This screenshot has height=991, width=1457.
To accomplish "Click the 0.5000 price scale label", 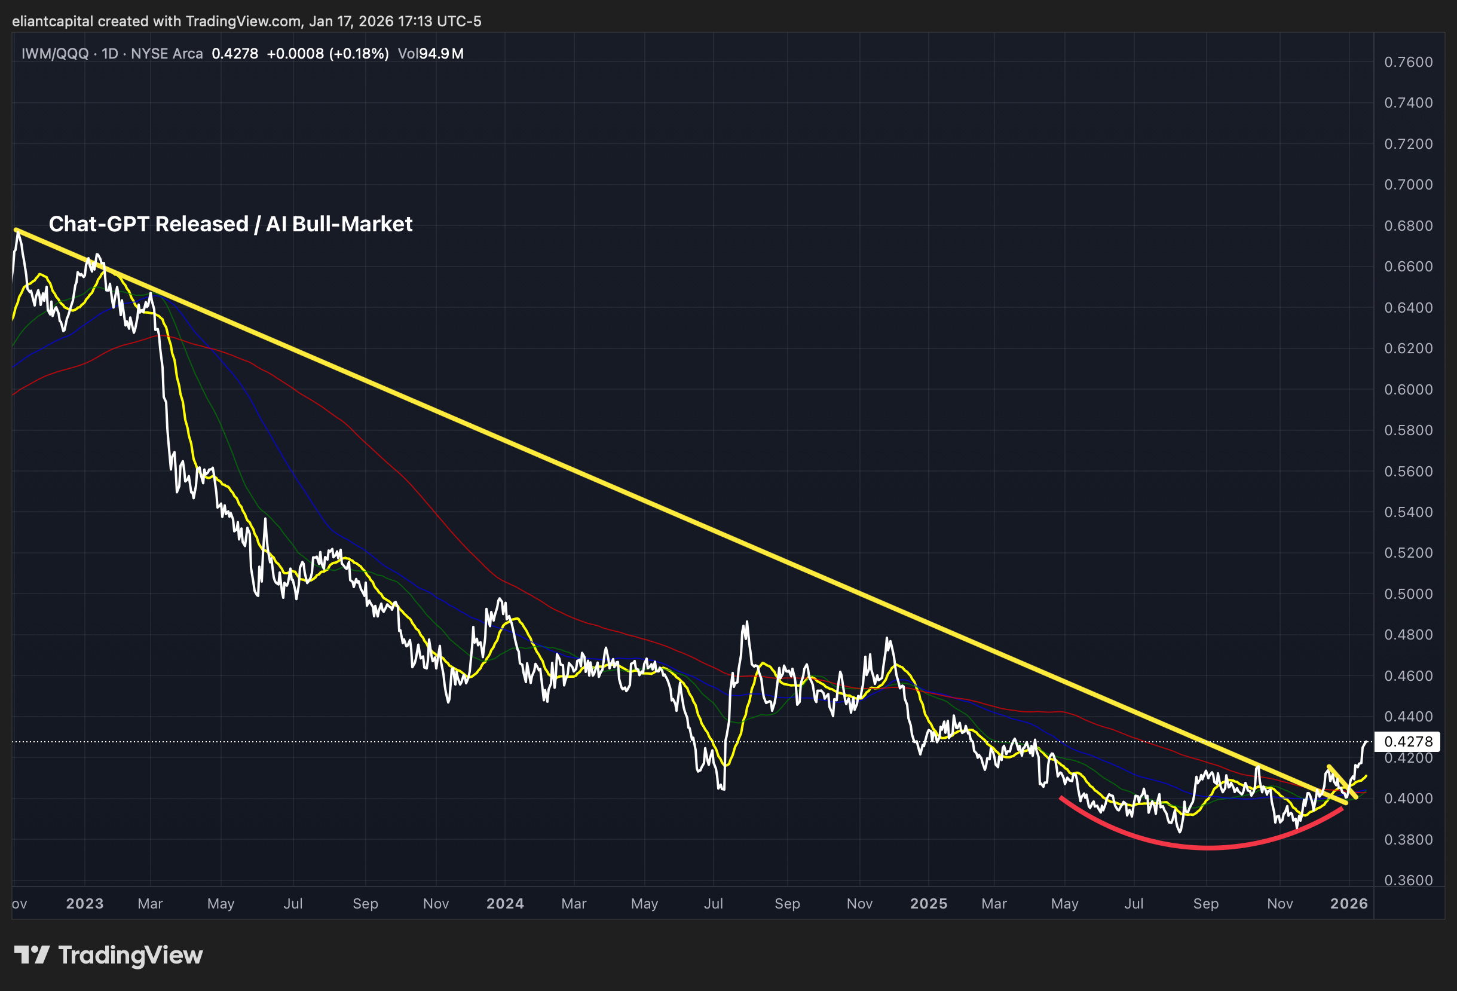I will pos(1408,594).
